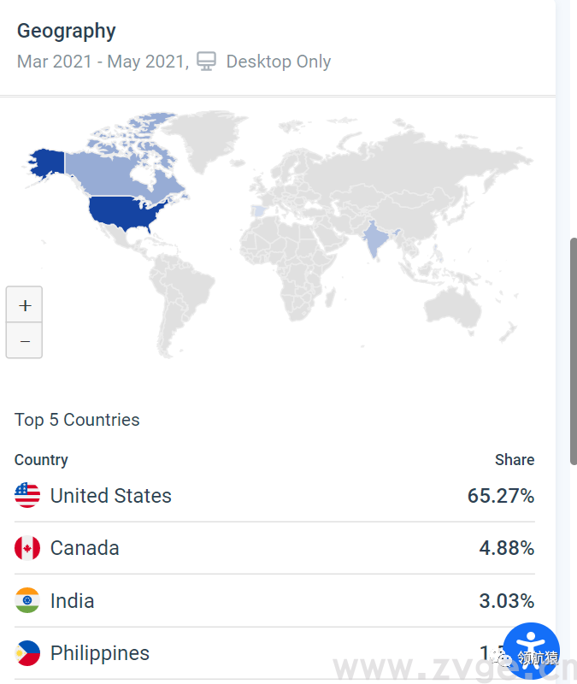This screenshot has width=577, height=684.
Task: Click the Share column header
Action: click(514, 460)
